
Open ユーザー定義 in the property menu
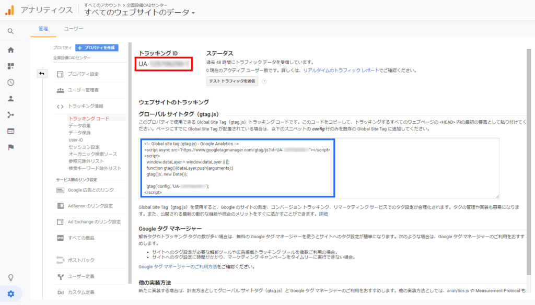[81, 276]
